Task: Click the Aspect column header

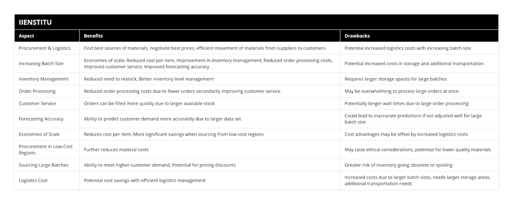Action: pyautogui.click(x=27, y=36)
